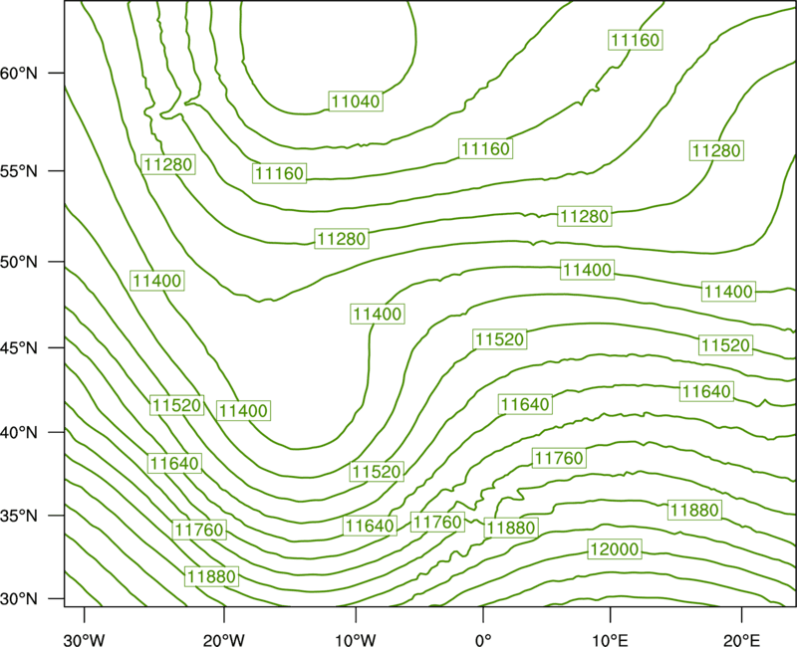This screenshot has width=797, height=647.
Task: Select the 40°N latitude axis label
Action: [x=19, y=433]
